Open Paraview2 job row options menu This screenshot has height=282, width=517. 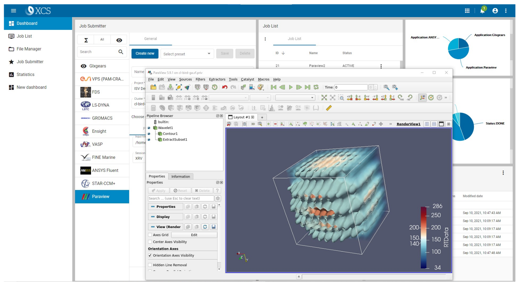(x=381, y=66)
